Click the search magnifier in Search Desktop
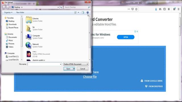The height and width of the screenshot is (102, 182). pyautogui.click(x=89, y=7)
